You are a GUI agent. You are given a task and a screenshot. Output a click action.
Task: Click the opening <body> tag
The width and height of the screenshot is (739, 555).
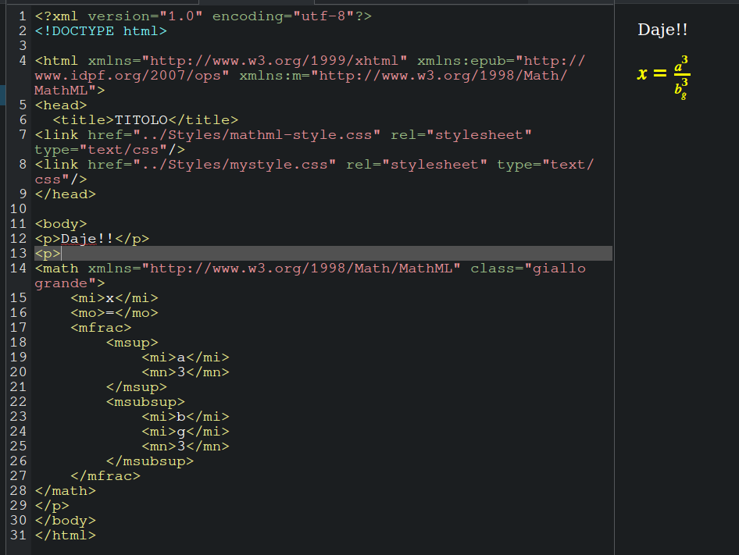(x=61, y=224)
